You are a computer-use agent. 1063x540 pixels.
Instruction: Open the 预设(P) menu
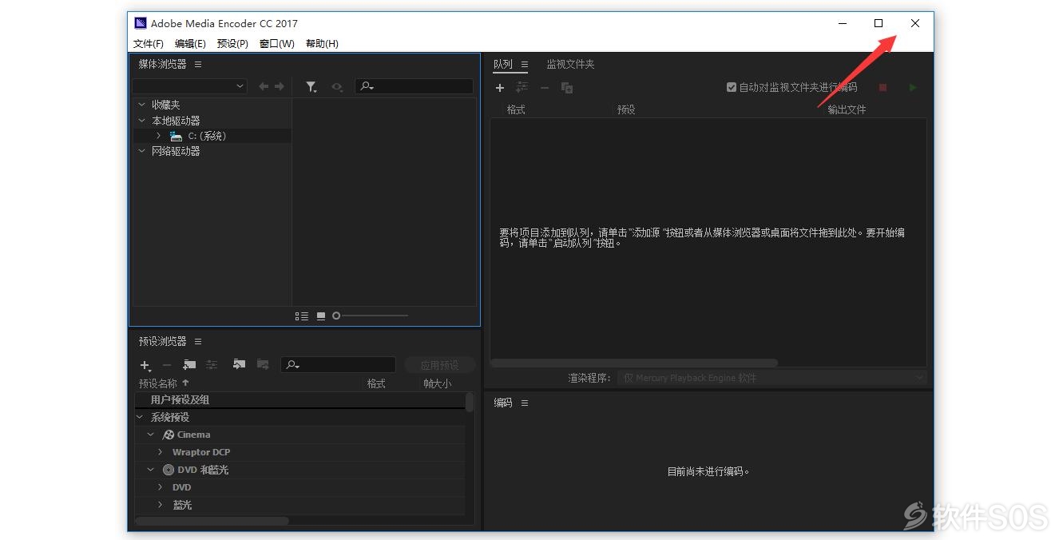click(x=232, y=43)
